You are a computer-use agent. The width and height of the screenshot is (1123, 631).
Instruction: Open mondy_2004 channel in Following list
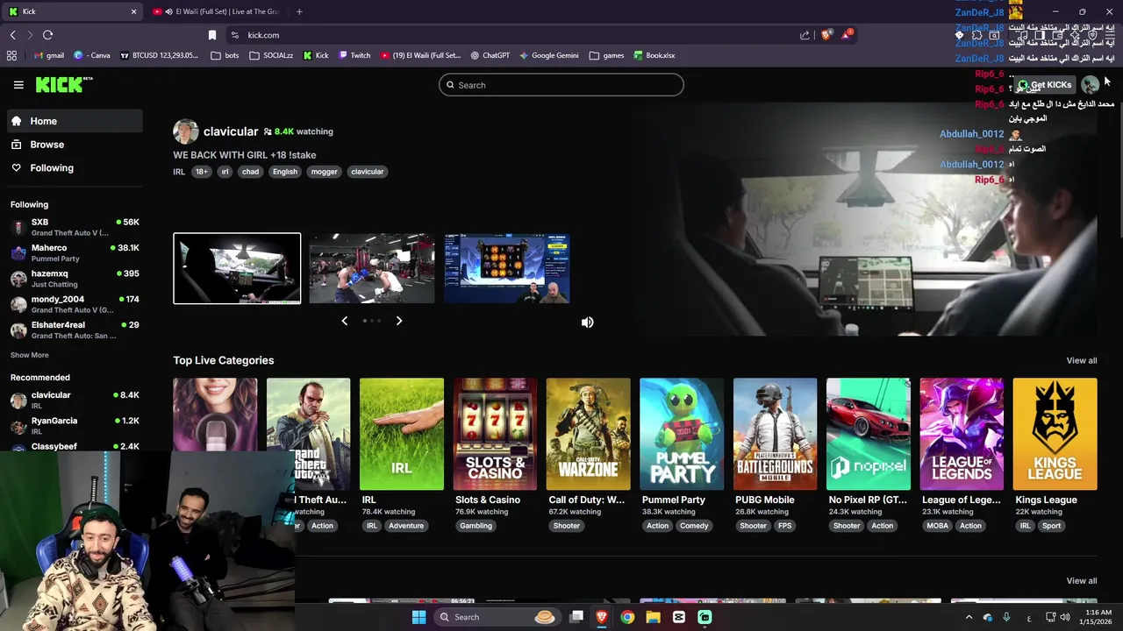coord(75,304)
